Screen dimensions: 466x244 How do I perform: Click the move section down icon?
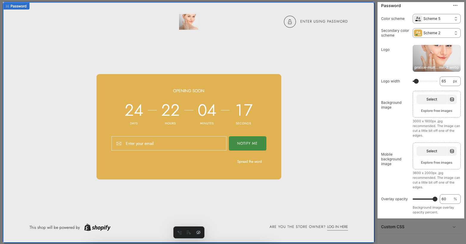189,233
